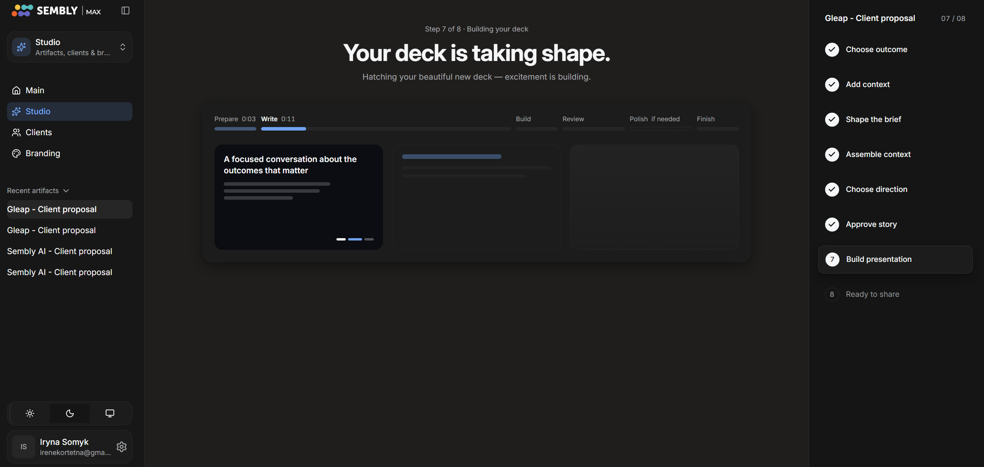Click the Write stage progress bar
Viewport: 984px width, 467px height.
[x=386, y=129]
